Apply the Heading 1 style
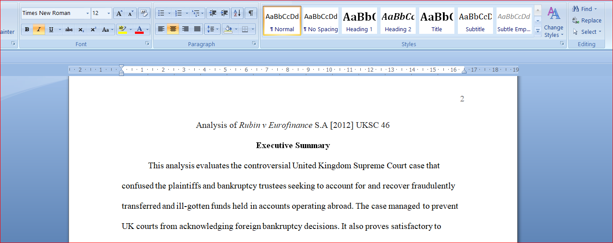The width and height of the screenshot is (613, 243). [x=359, y=21]
